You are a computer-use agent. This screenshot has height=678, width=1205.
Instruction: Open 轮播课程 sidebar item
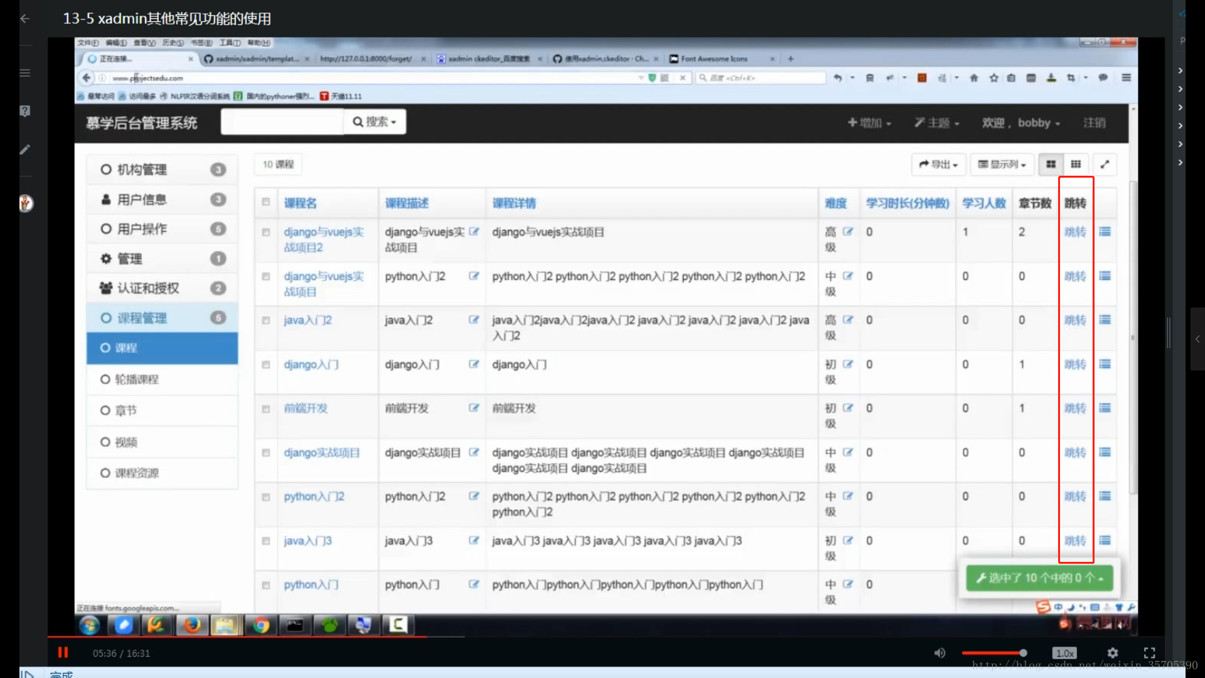(x=163, y=379)
